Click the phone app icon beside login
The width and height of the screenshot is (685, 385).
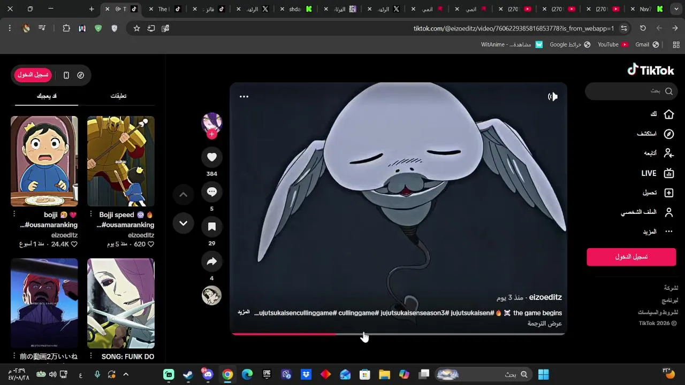pos(66,75)
